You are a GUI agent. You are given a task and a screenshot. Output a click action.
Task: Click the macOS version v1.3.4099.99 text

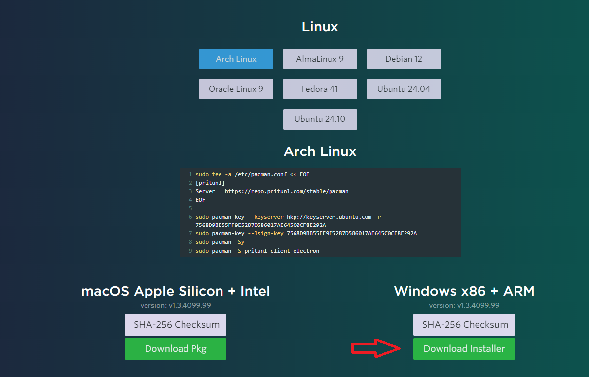pos(176,305)
